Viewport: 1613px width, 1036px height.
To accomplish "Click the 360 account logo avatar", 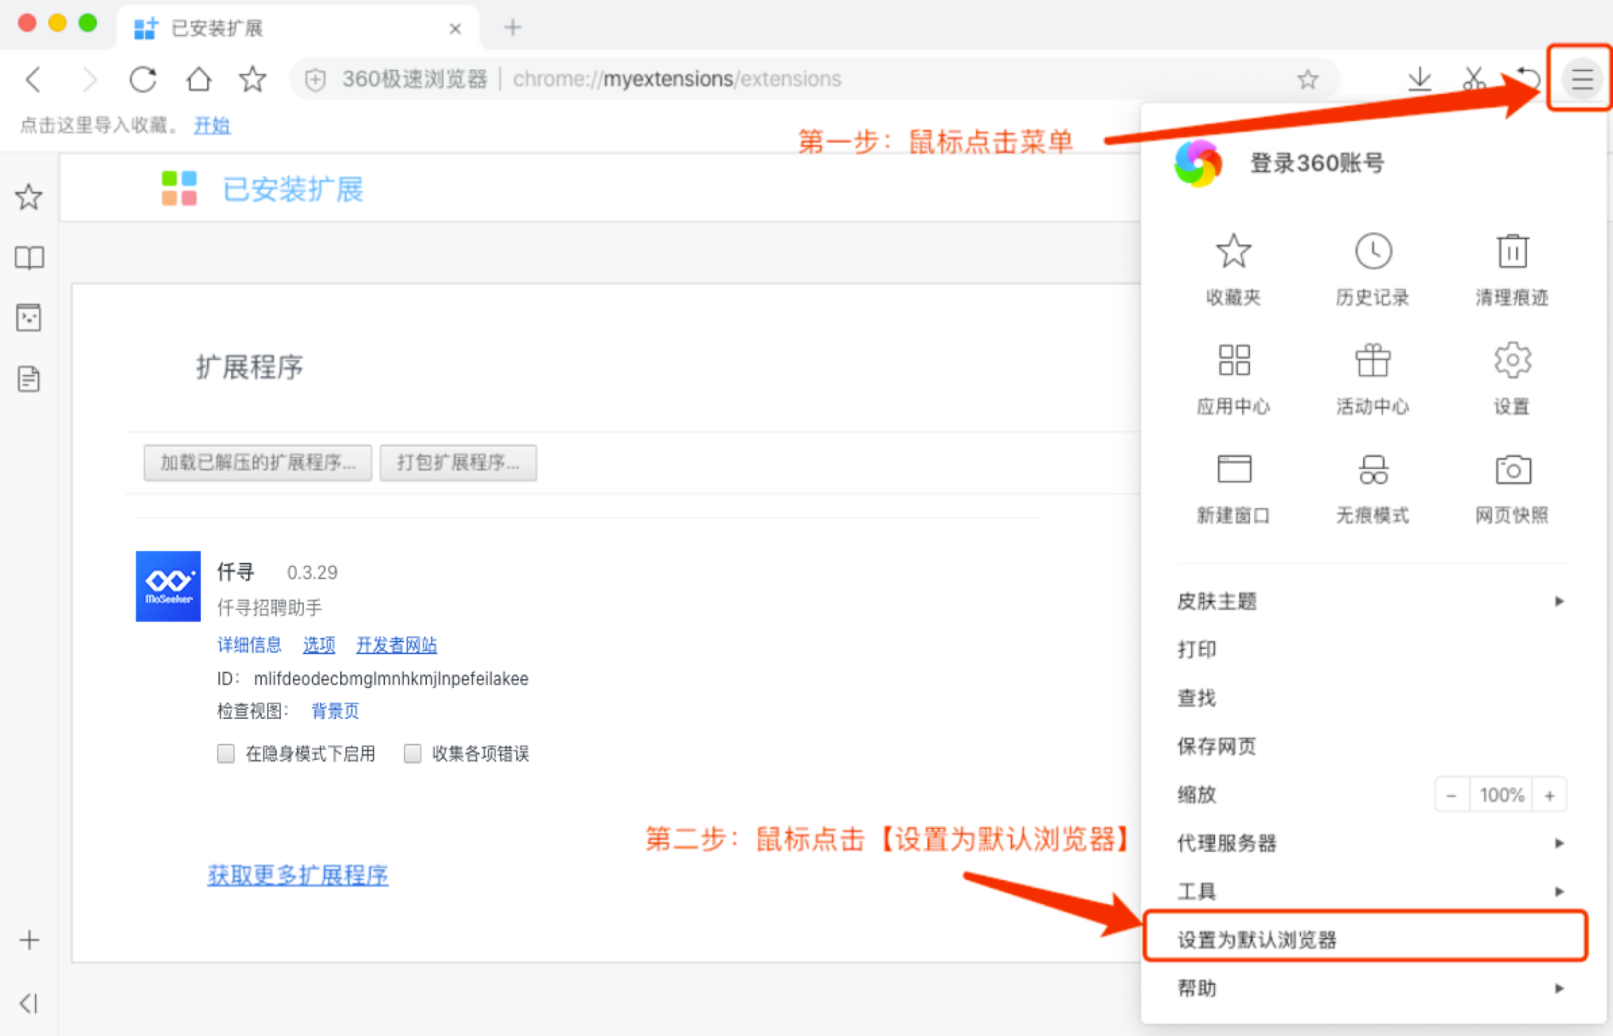I will point(1198,163).
